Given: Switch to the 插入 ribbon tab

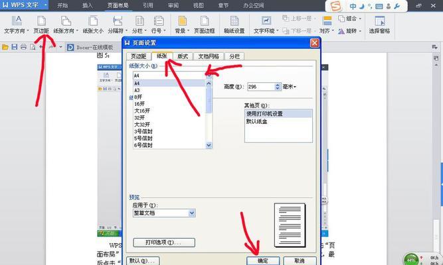Looking at the screenshot, I should (x=87, y=5).
